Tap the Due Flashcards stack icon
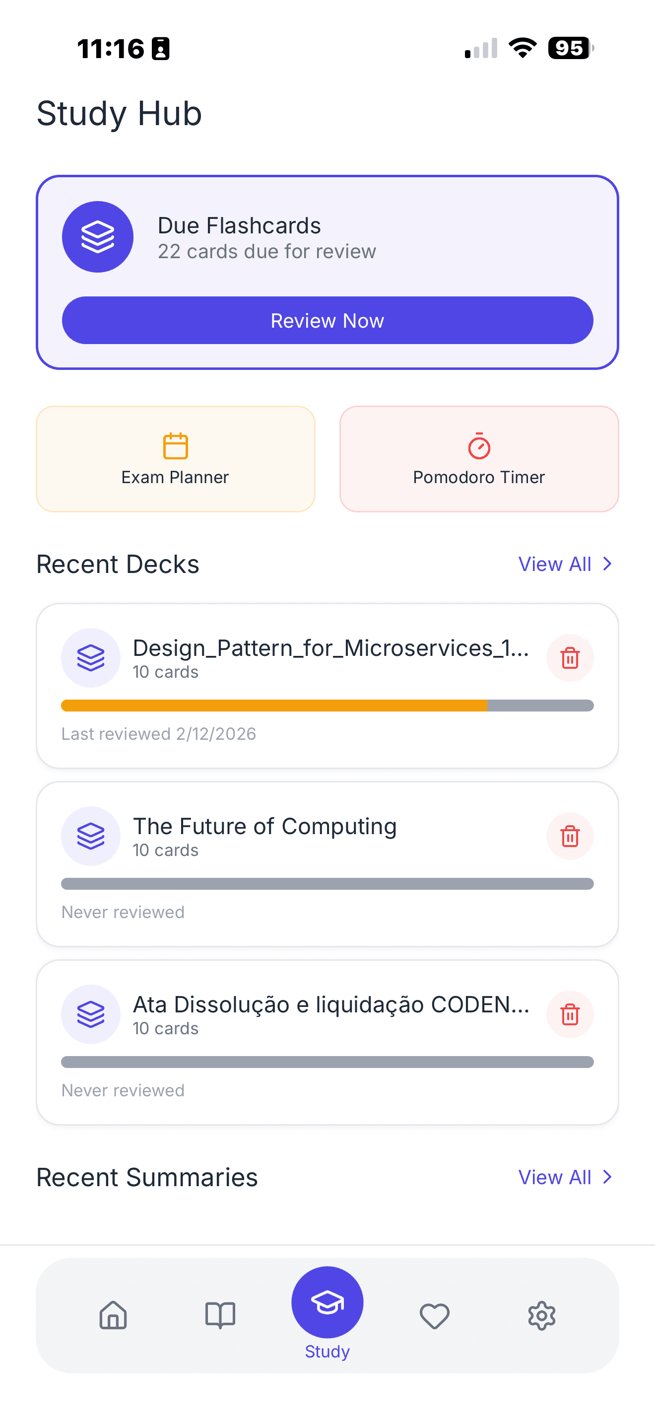The image size is (655, 1424). [x=98, y=237]
